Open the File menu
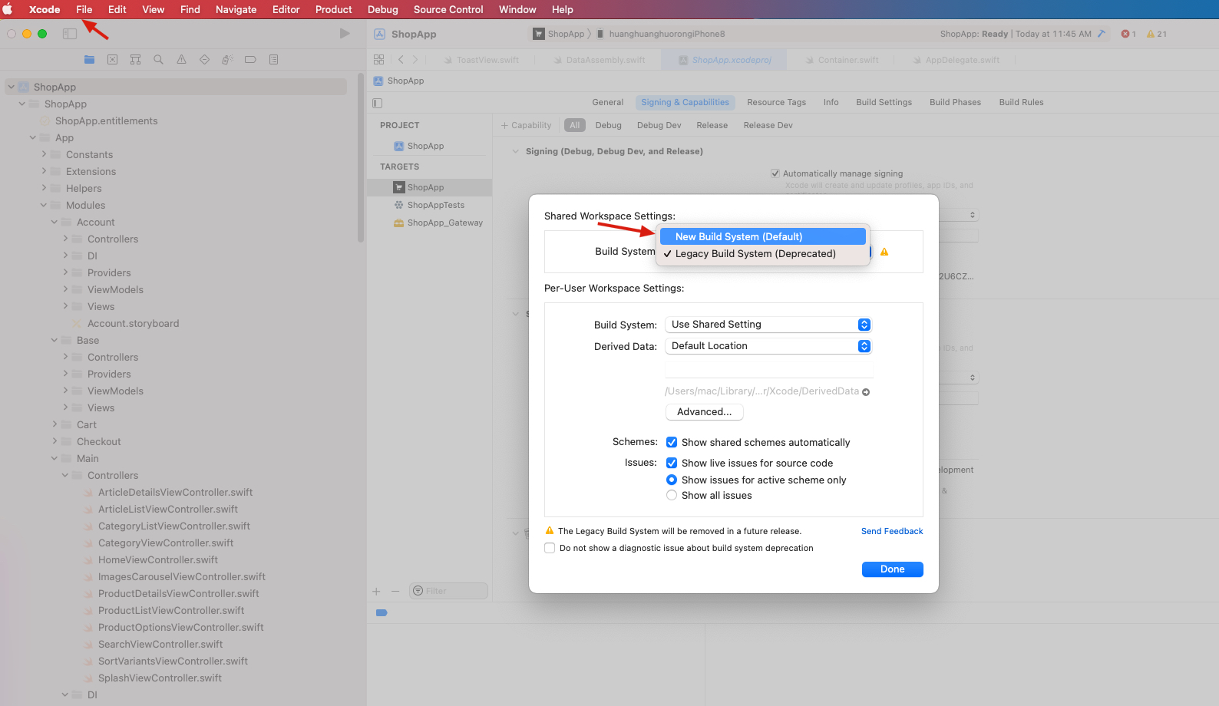 point(84,9)
